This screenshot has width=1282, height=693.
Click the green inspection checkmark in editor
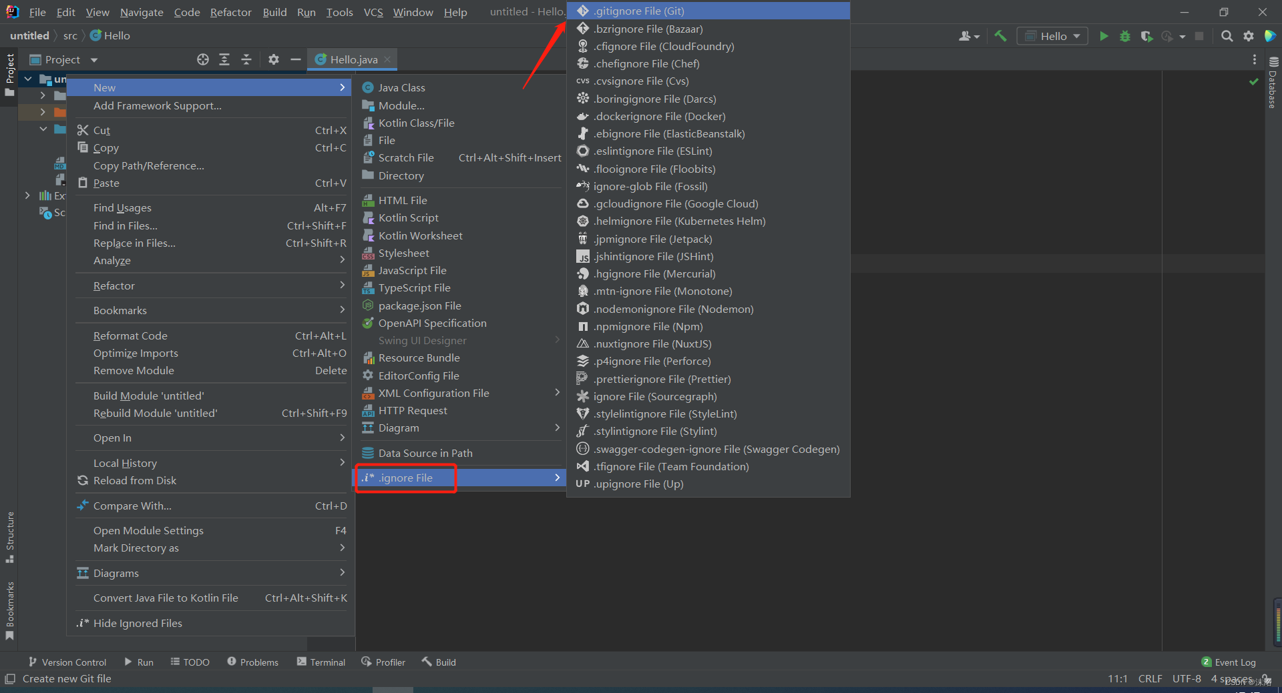[x=1253, y=81]
